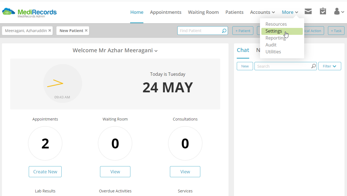
Task: Open the Appointments page
Action: point(166,12)
